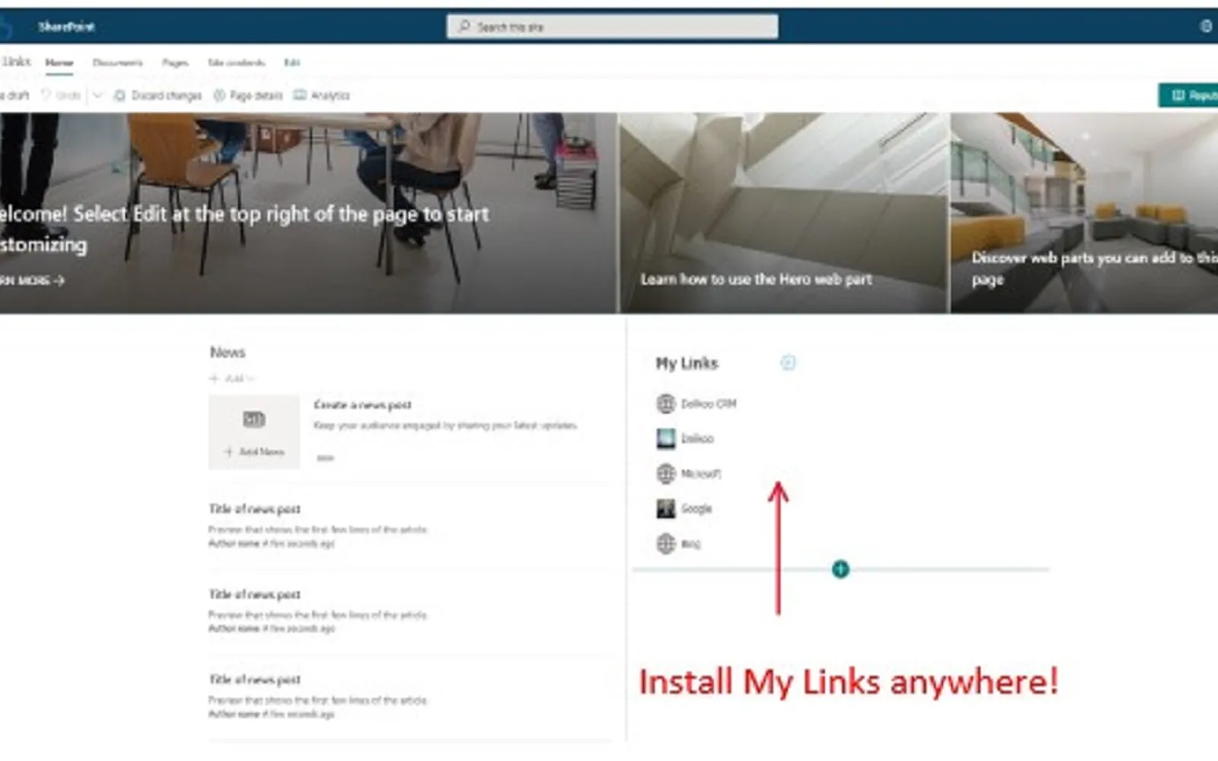Open the Delkoo CRM link
This screenshot has height=761, width=1218.
click(x=708, y=403)
